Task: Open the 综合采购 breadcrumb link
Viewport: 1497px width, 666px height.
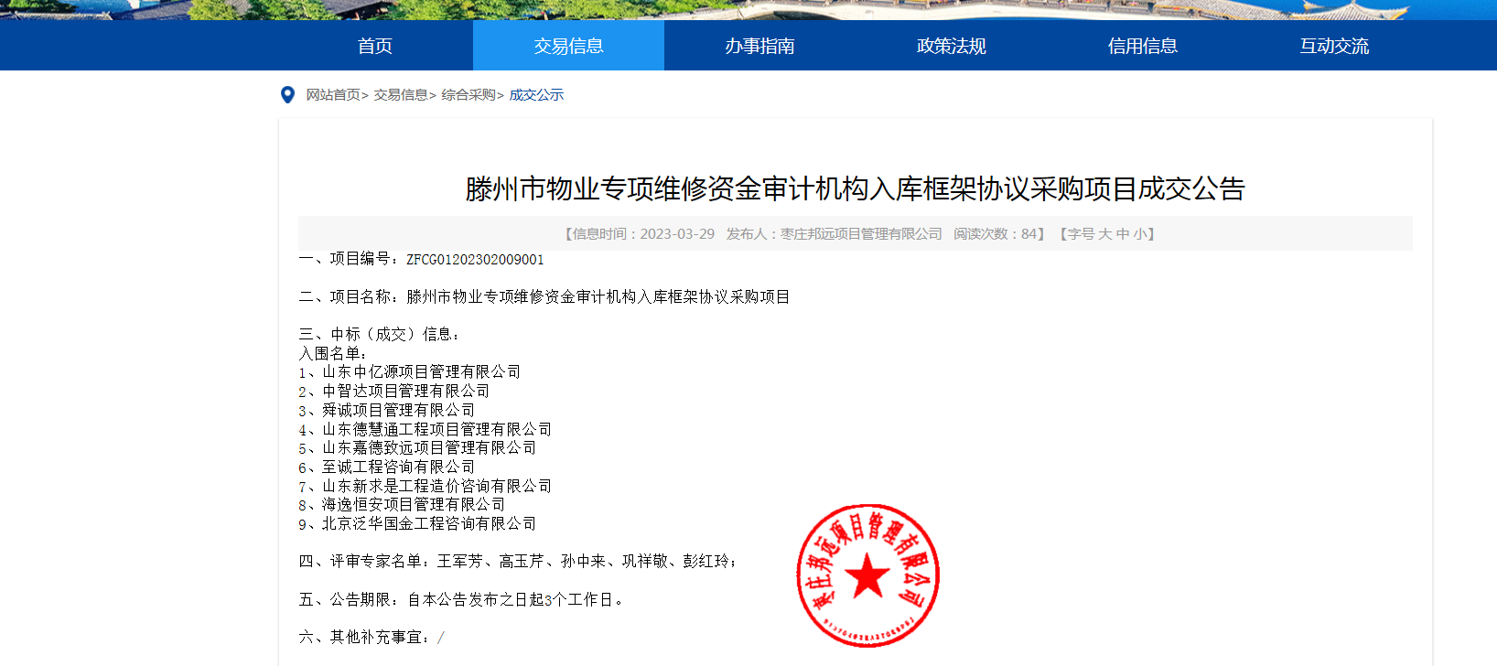Action: [x=468, y=95]
